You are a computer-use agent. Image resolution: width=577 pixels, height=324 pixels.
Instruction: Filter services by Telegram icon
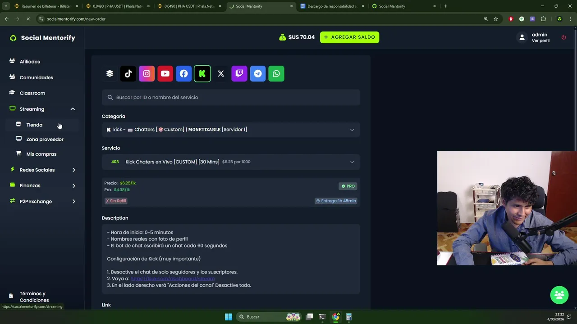pyautogui.click(x=258, y=74)
